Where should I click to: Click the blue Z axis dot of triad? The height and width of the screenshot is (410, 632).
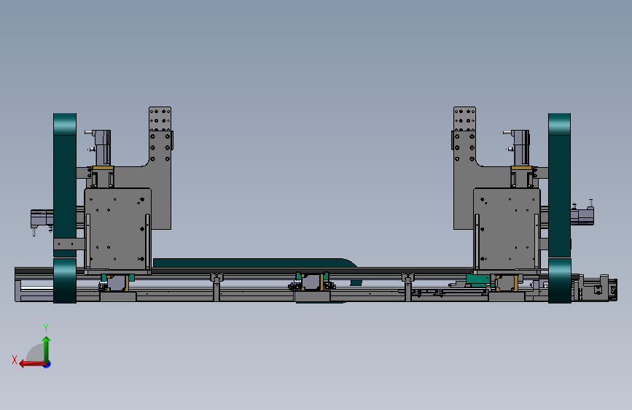[x=47, y=364]
